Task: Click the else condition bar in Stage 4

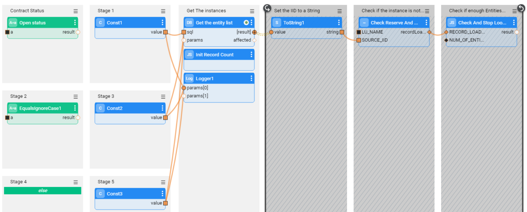Action: (x=43, y=191)
